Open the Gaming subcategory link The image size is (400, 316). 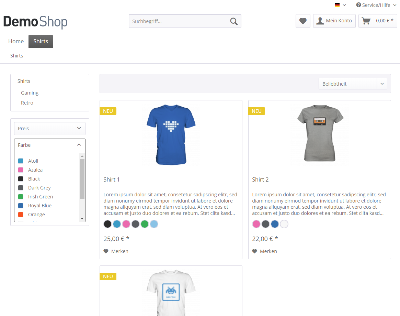(x=30, y=93)
